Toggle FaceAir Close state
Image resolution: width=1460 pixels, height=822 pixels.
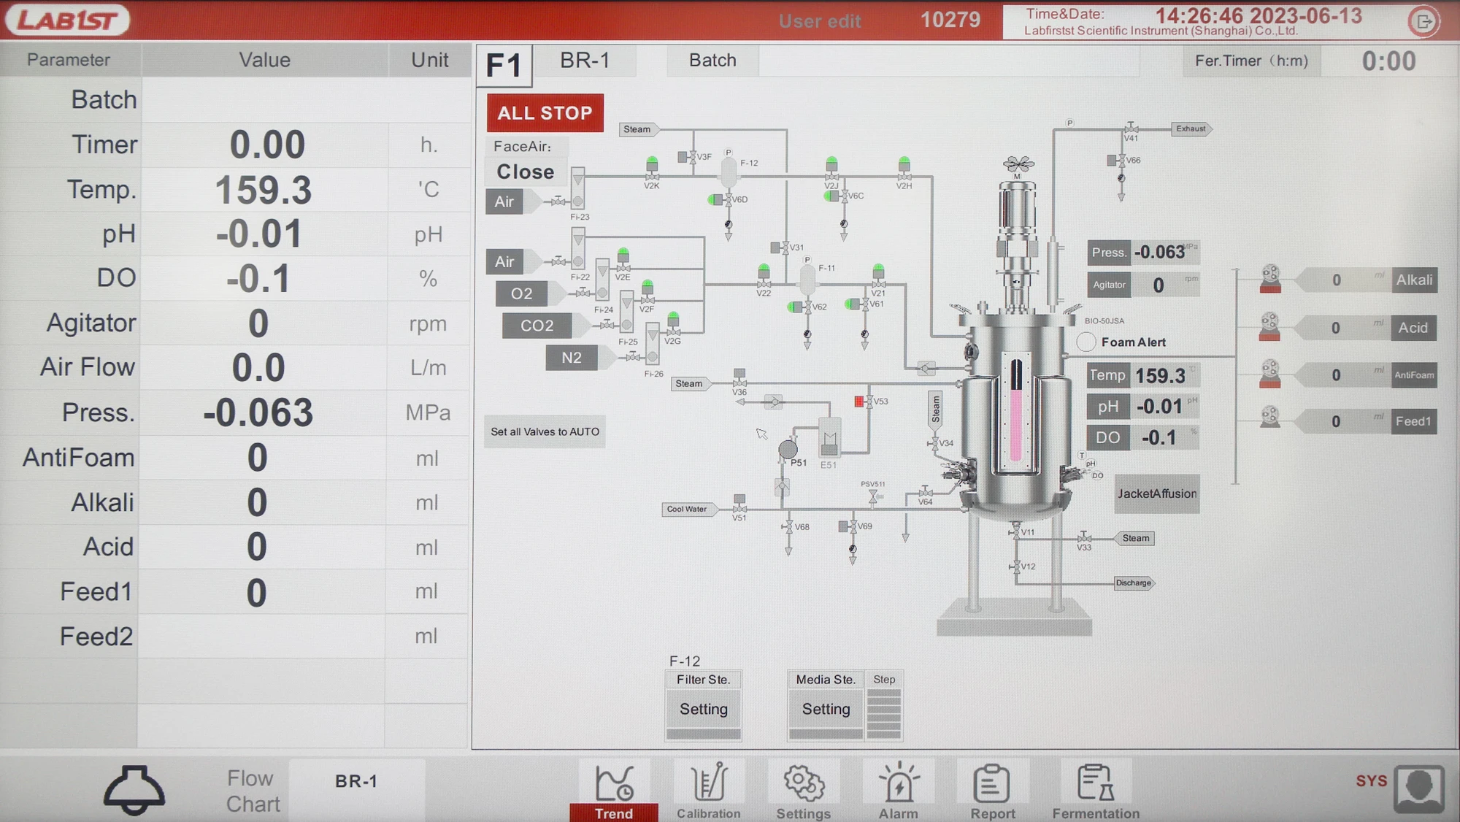(x=526, y=172)
